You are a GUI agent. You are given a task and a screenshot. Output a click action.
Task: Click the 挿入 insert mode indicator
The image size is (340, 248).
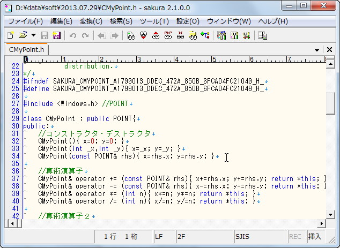click(315, 236)
